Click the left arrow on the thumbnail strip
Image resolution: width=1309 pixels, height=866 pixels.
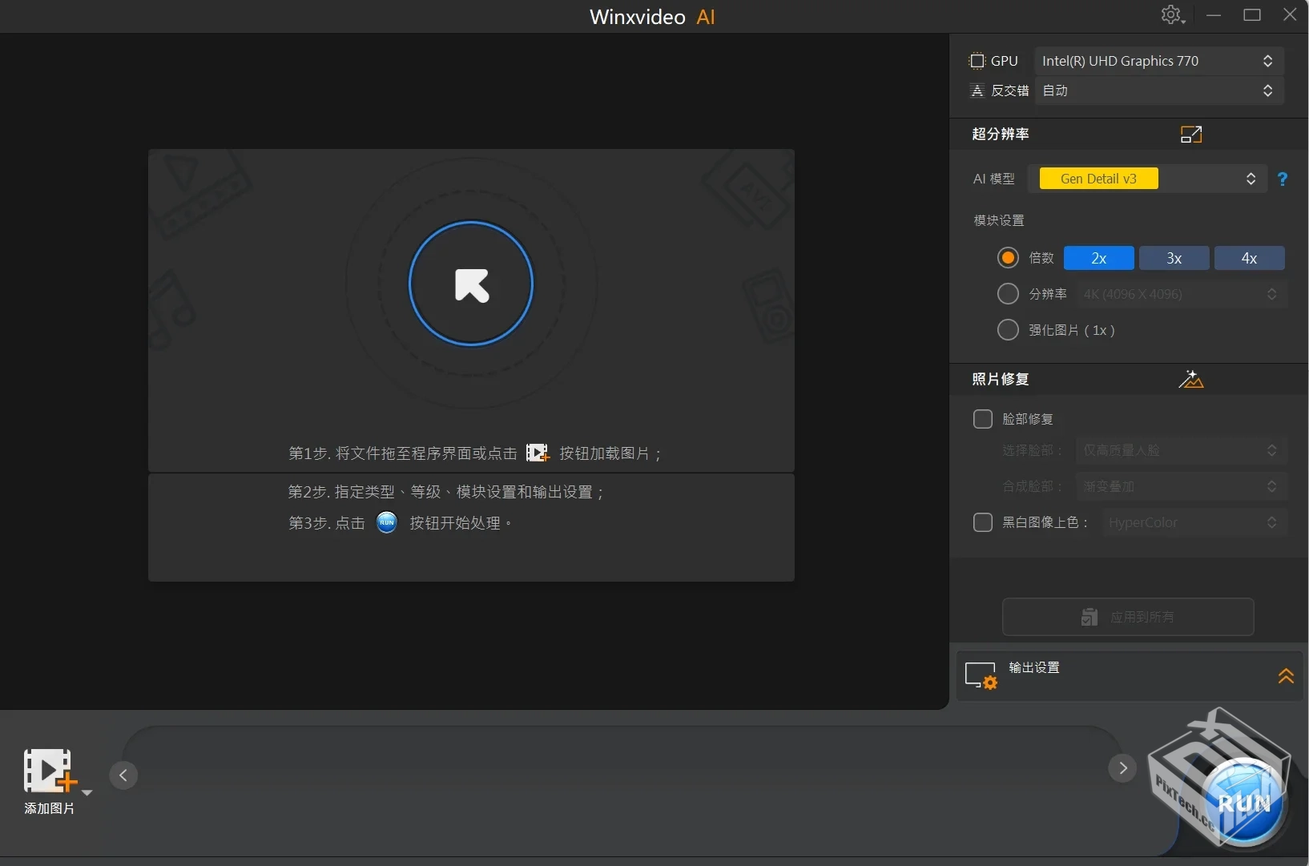tap(123, 773)
